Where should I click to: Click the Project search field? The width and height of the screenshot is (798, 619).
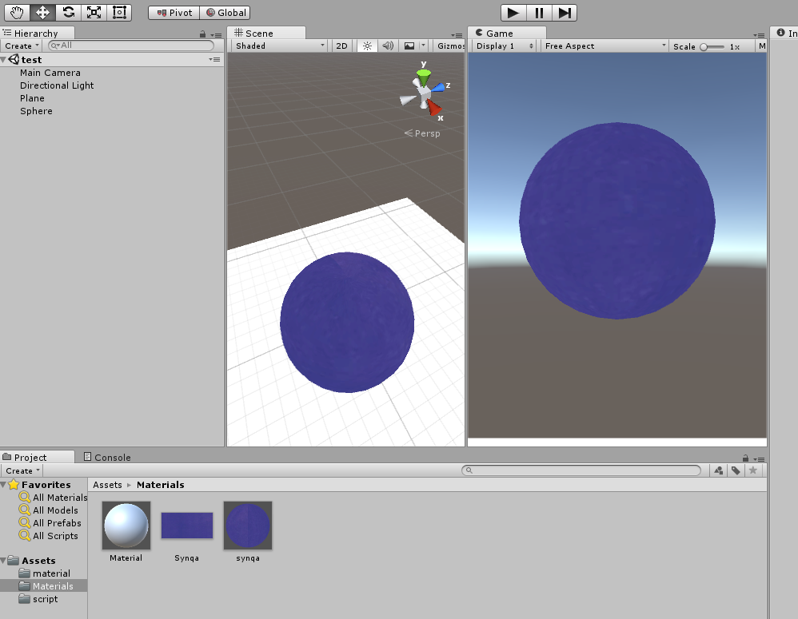581,470
